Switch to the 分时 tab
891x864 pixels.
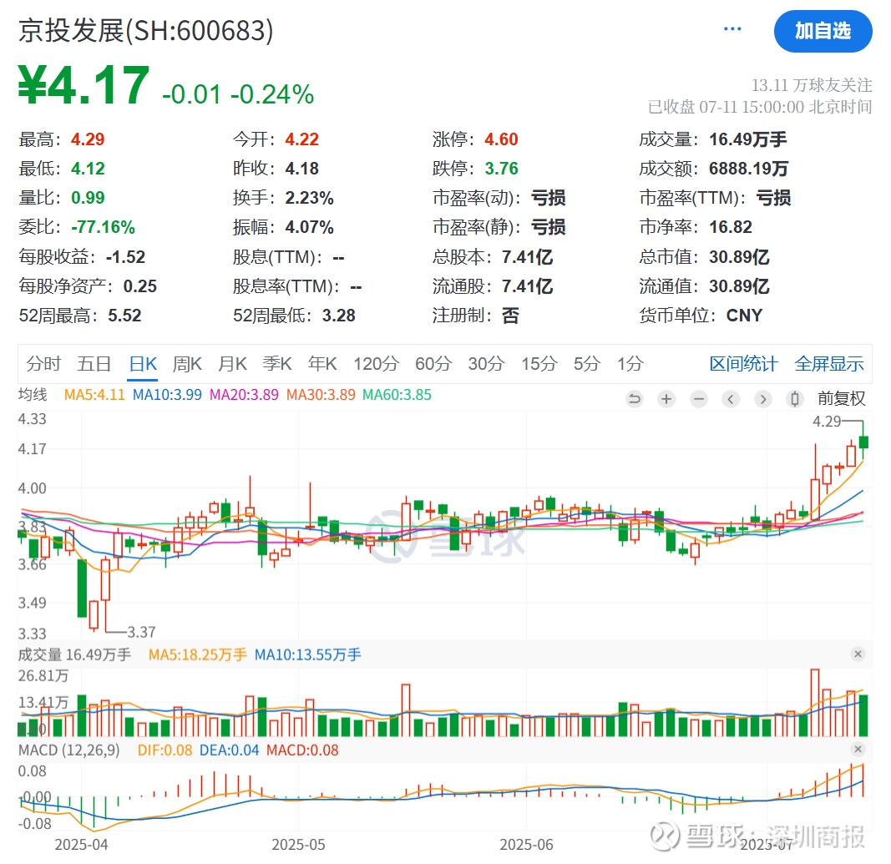[x=43, y=364]
